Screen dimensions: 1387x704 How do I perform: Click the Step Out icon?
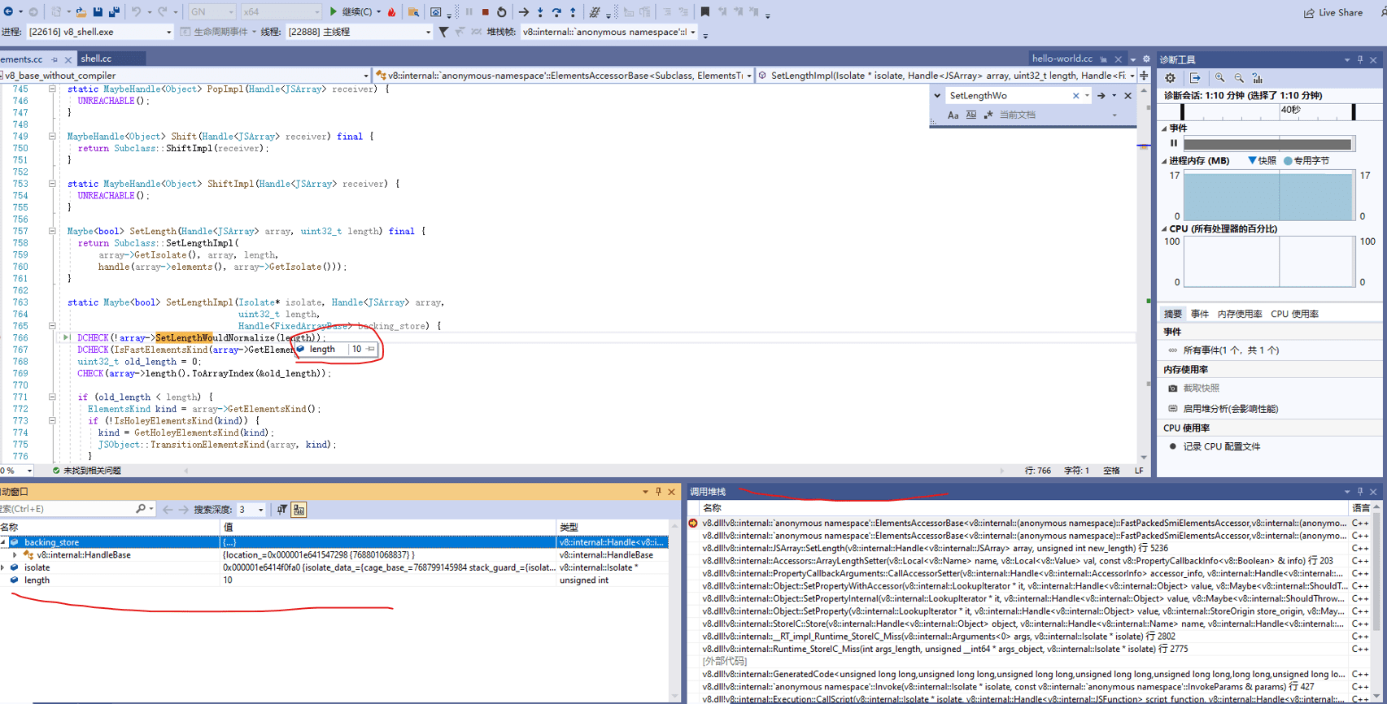coord(573,12)
